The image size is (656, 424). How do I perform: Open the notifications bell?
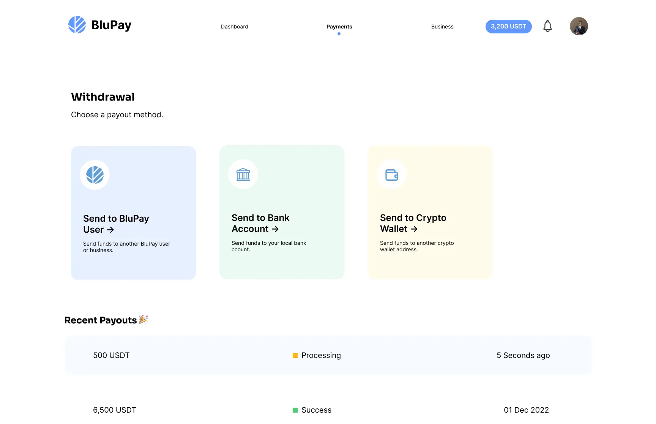coord(547,26)
